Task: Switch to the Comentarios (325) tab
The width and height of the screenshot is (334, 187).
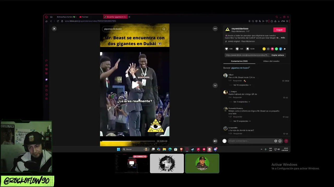Action: [239, 61]
